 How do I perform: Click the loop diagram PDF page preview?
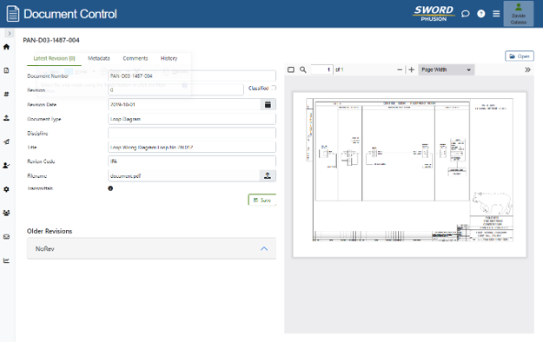point(409,174)
